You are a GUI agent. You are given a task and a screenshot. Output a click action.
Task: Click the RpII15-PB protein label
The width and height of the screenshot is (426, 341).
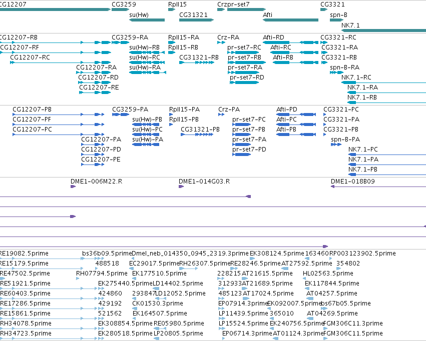click(184, 119)
